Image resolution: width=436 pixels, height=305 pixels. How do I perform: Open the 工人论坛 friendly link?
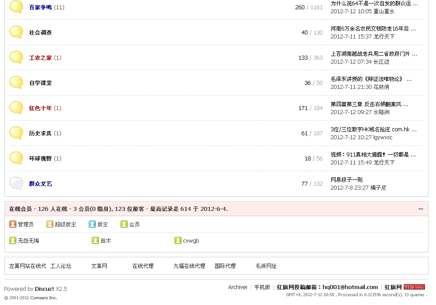[x=61, y=266]
